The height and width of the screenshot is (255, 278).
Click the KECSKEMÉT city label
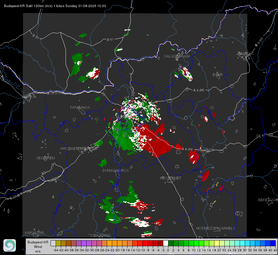171,178
